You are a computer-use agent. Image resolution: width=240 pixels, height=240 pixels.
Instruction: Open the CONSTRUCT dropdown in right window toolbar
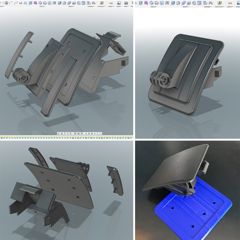pos(219,7)
